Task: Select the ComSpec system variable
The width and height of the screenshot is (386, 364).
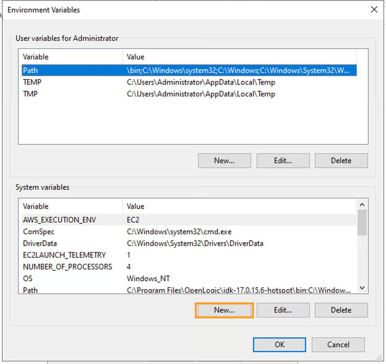Action: pyautogui.click(x=39, y=232)
